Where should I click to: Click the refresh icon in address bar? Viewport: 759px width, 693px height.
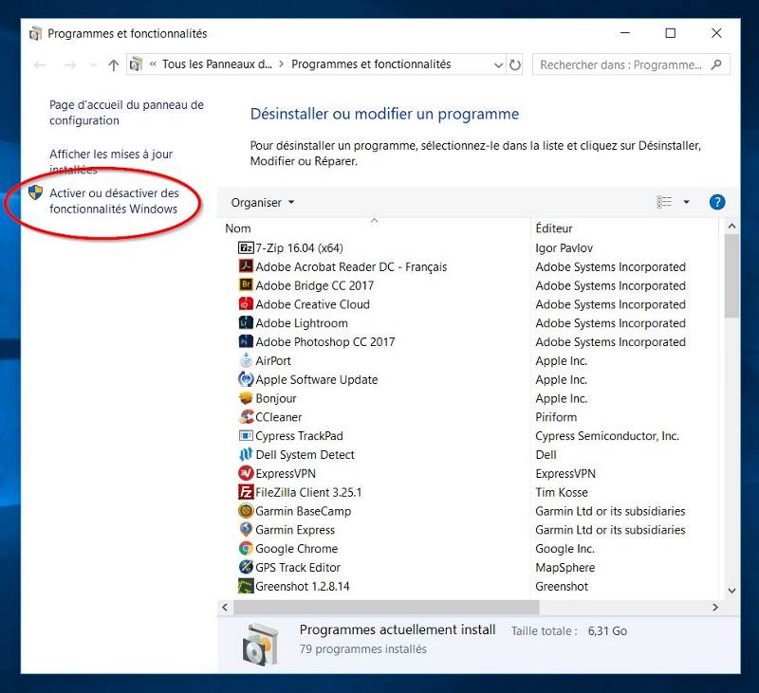(x=515, y=64)
